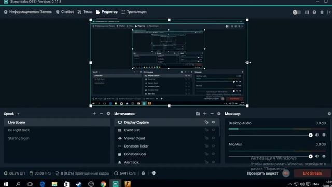The width and height of the screenshot is (332, 187).
Task: Open Mic/Aux settings gear
Action: 324,156
